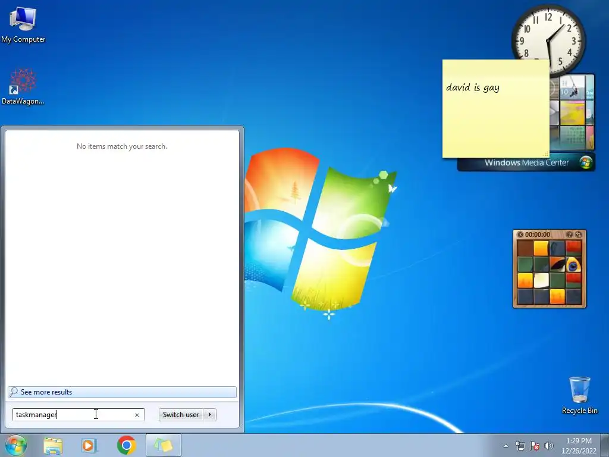Click See more results
The width and height of the screenshot is (609, 457).
[122, 392]
